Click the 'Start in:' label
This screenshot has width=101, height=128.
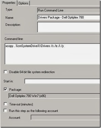(x=8, y=81)
